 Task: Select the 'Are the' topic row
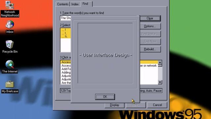click(66, 83)
